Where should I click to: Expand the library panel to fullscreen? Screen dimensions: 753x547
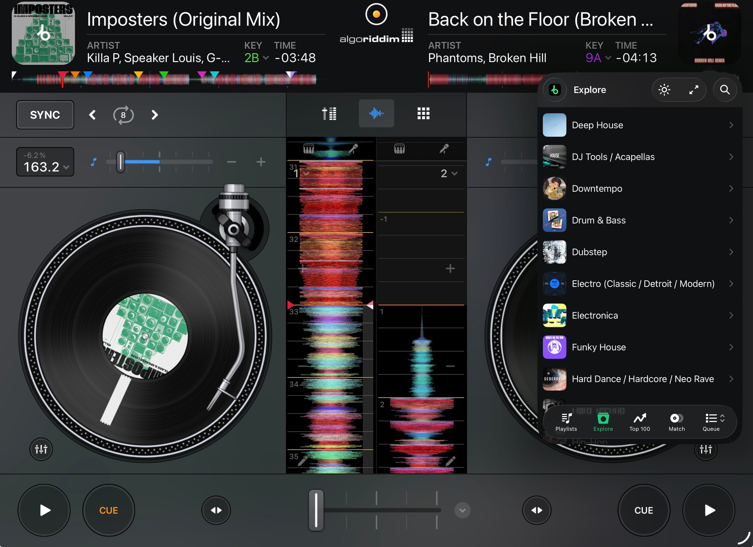pos(693,90)
